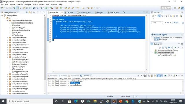Toggle Hide Static Members in Outline toolbar

point(172,47)
